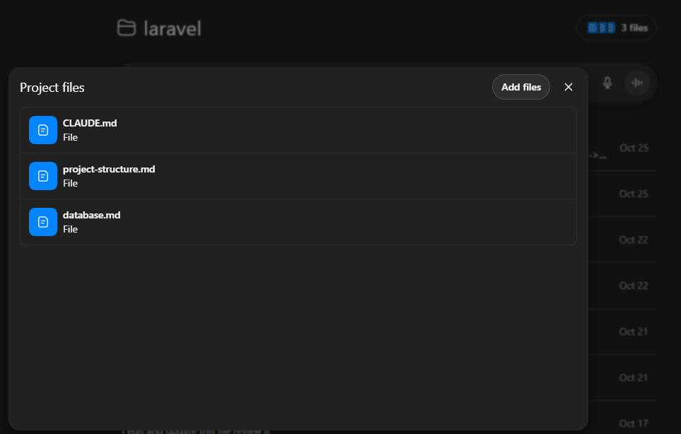Open the second chat dated Oct 25
The width and height of the screenshot is (681, 434).
(x=633, y=194)
